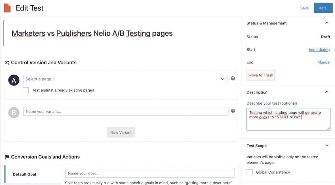Open help icon for variant A page selector
This screenshot has width=335, height=185.
pos(233,78)
